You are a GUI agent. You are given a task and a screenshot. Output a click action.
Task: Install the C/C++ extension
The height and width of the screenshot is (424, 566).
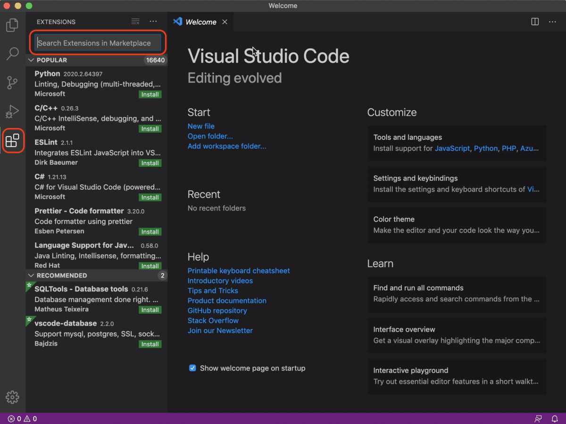point(150,129)
